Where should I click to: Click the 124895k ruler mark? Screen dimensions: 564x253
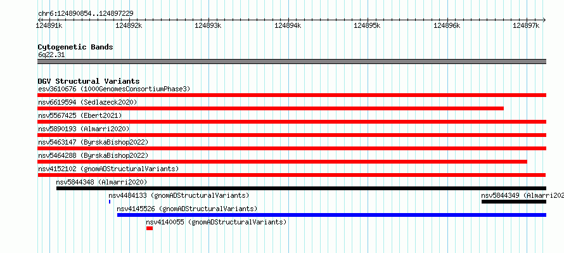pos(368,25)
